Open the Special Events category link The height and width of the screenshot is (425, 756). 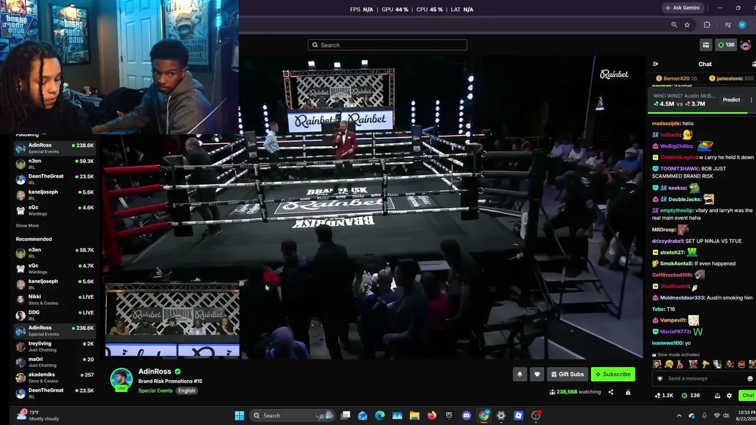[155, 391]
